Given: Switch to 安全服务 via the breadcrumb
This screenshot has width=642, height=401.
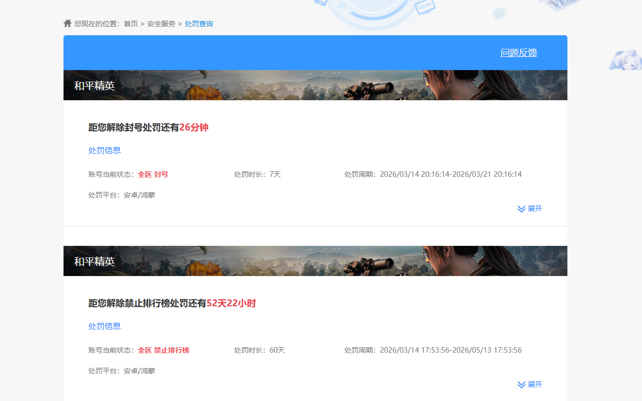Looking at the screenshot, I should tap(161, 23).
